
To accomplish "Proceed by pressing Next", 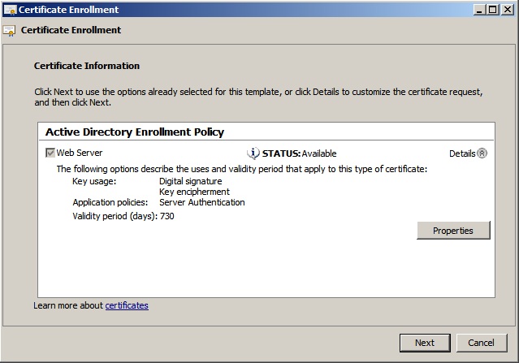I will click(x=424, y=343).
